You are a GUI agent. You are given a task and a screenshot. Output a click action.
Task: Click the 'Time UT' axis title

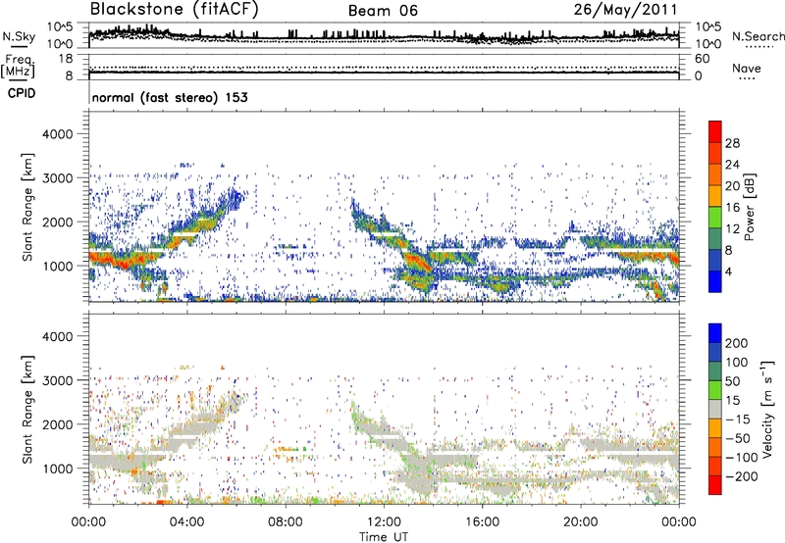(x=384, y=537)
